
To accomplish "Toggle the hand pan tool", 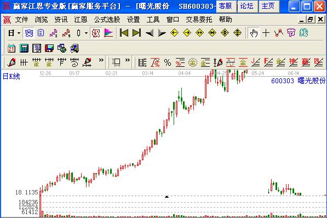I will coord(254,33).
